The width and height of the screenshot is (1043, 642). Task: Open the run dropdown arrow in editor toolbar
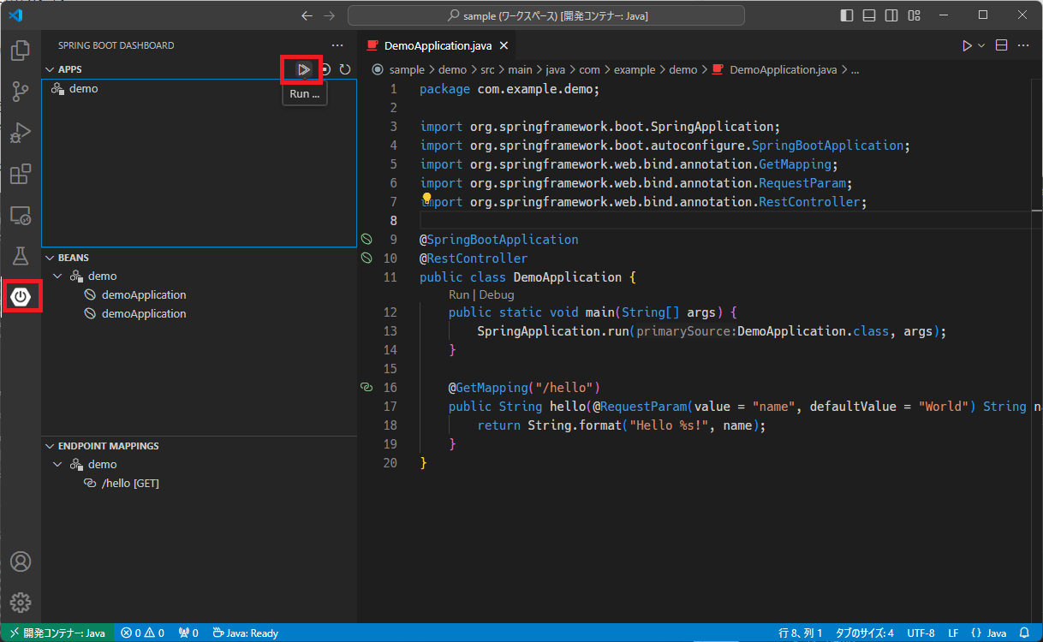click(x=981, y=45)
